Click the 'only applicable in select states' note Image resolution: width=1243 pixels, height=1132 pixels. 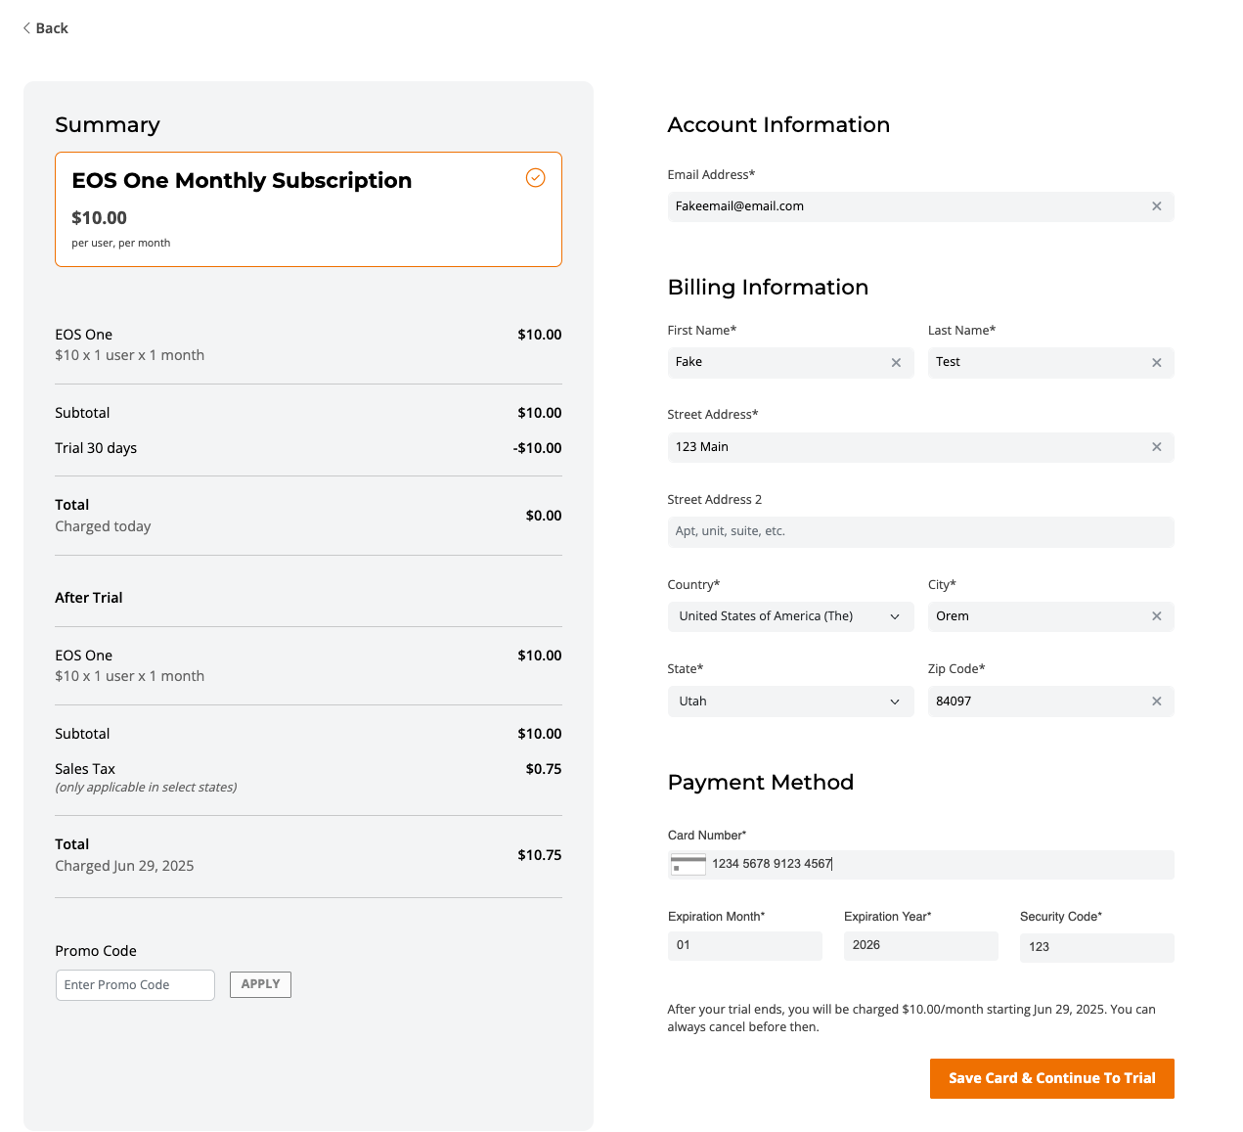pyautogui.click(x=146, y=788)
